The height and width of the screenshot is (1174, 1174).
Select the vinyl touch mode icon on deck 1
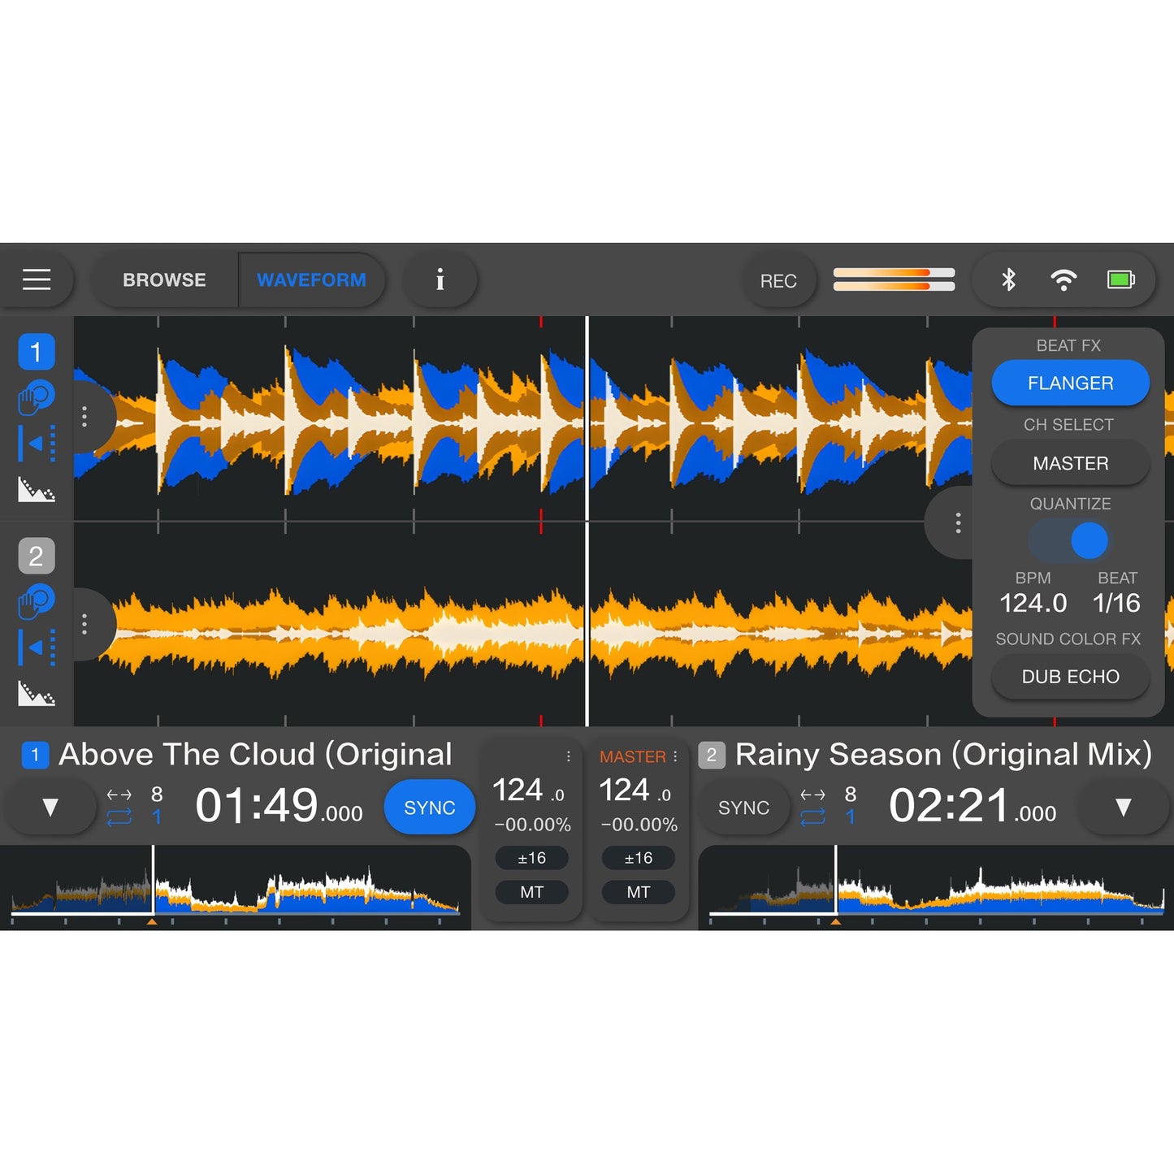click(x=37, y=398)
